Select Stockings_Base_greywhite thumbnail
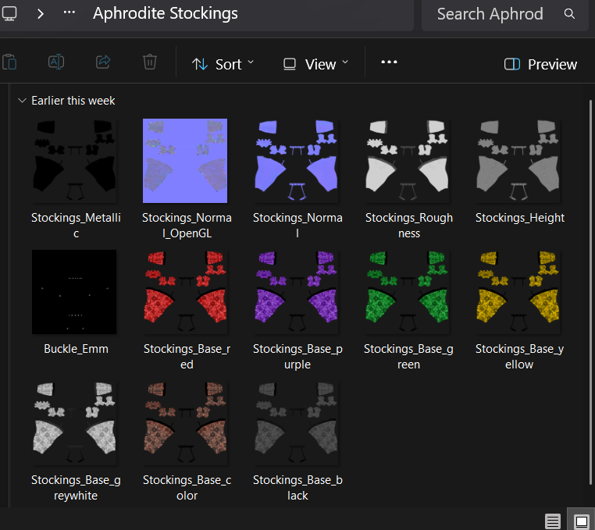 tap(74, 423)
